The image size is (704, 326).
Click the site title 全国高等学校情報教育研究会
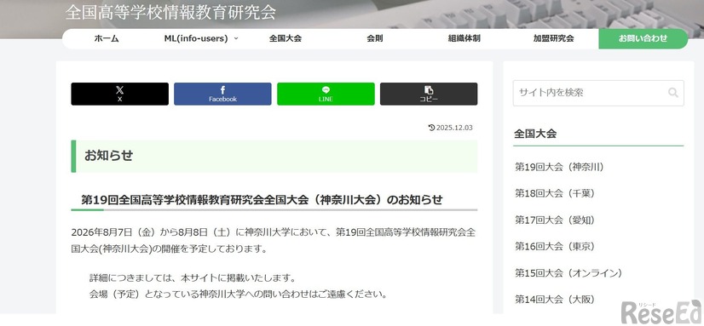point(170,12)
